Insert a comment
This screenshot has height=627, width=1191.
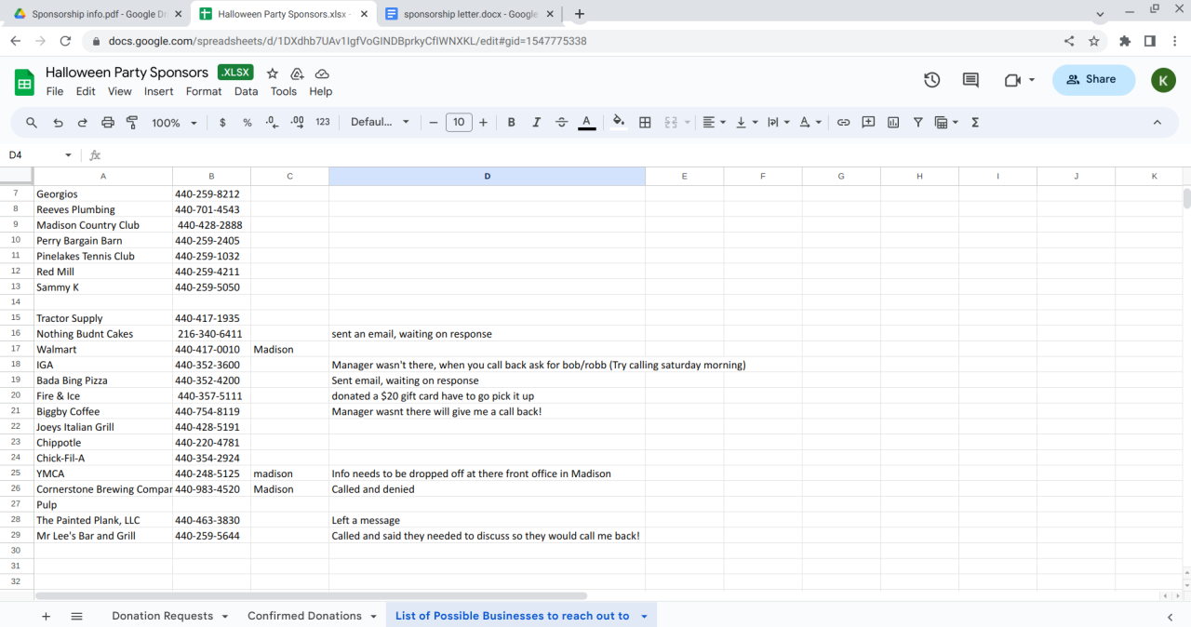(x=868, y=123)
